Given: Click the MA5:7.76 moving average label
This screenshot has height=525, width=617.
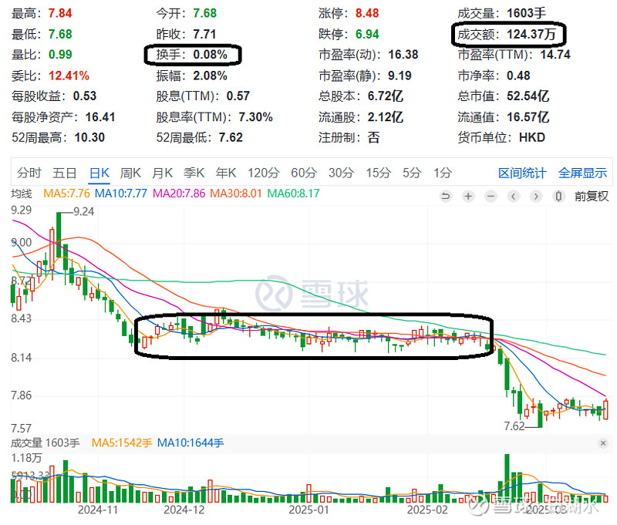Looking at the screenshot, I should tap(66, 194).
